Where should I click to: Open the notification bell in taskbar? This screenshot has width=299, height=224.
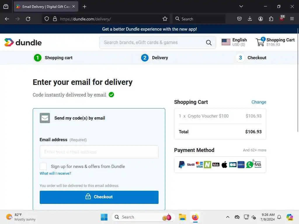279,217
